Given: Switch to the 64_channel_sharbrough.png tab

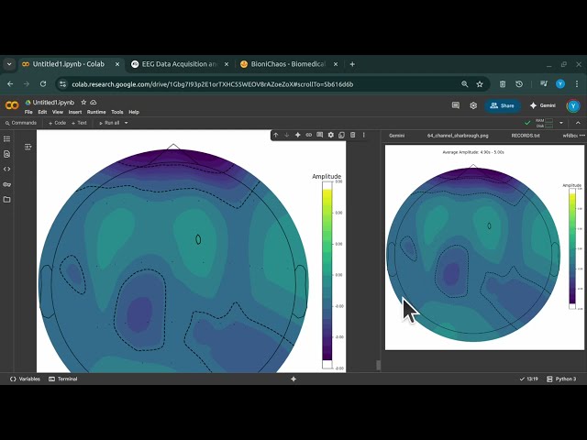Looking at the screenshot, I should tap(458, 136).
